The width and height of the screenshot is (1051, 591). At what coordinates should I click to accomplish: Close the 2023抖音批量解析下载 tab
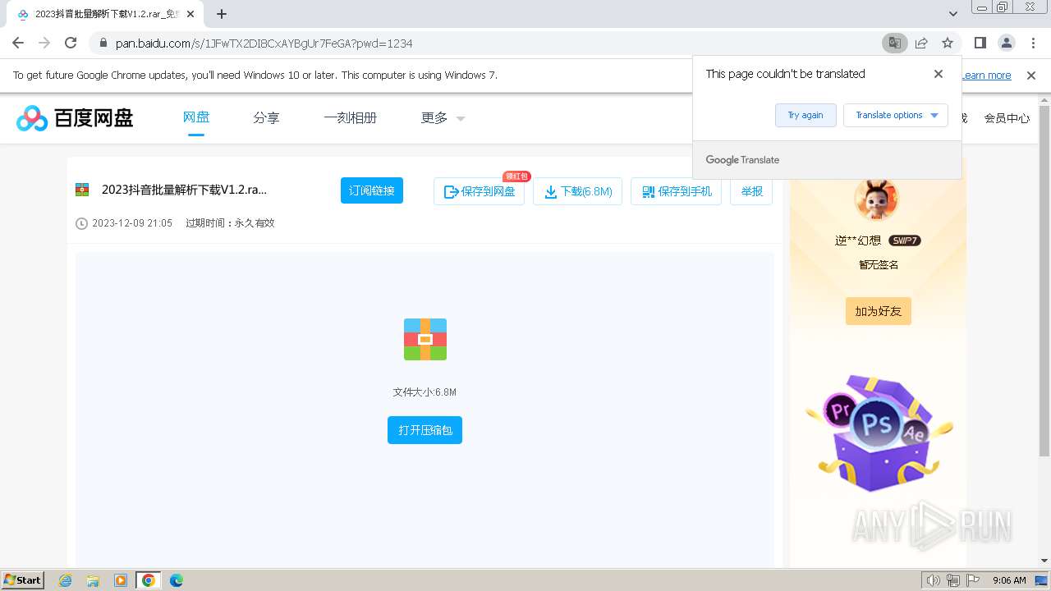(x=190, y=14)
